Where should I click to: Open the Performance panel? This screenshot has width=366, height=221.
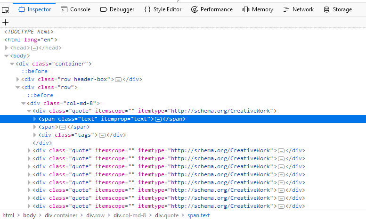click(x=212, y=9)
